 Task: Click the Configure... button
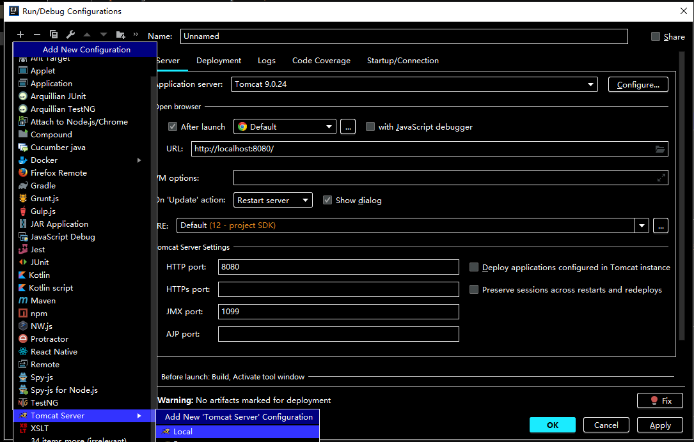(x=638, y=85)
